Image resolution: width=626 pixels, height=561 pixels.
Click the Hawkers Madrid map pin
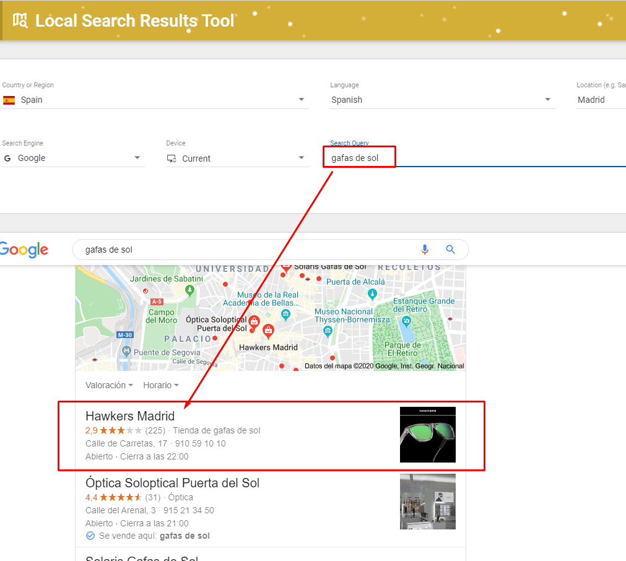[x=268, y=331]
